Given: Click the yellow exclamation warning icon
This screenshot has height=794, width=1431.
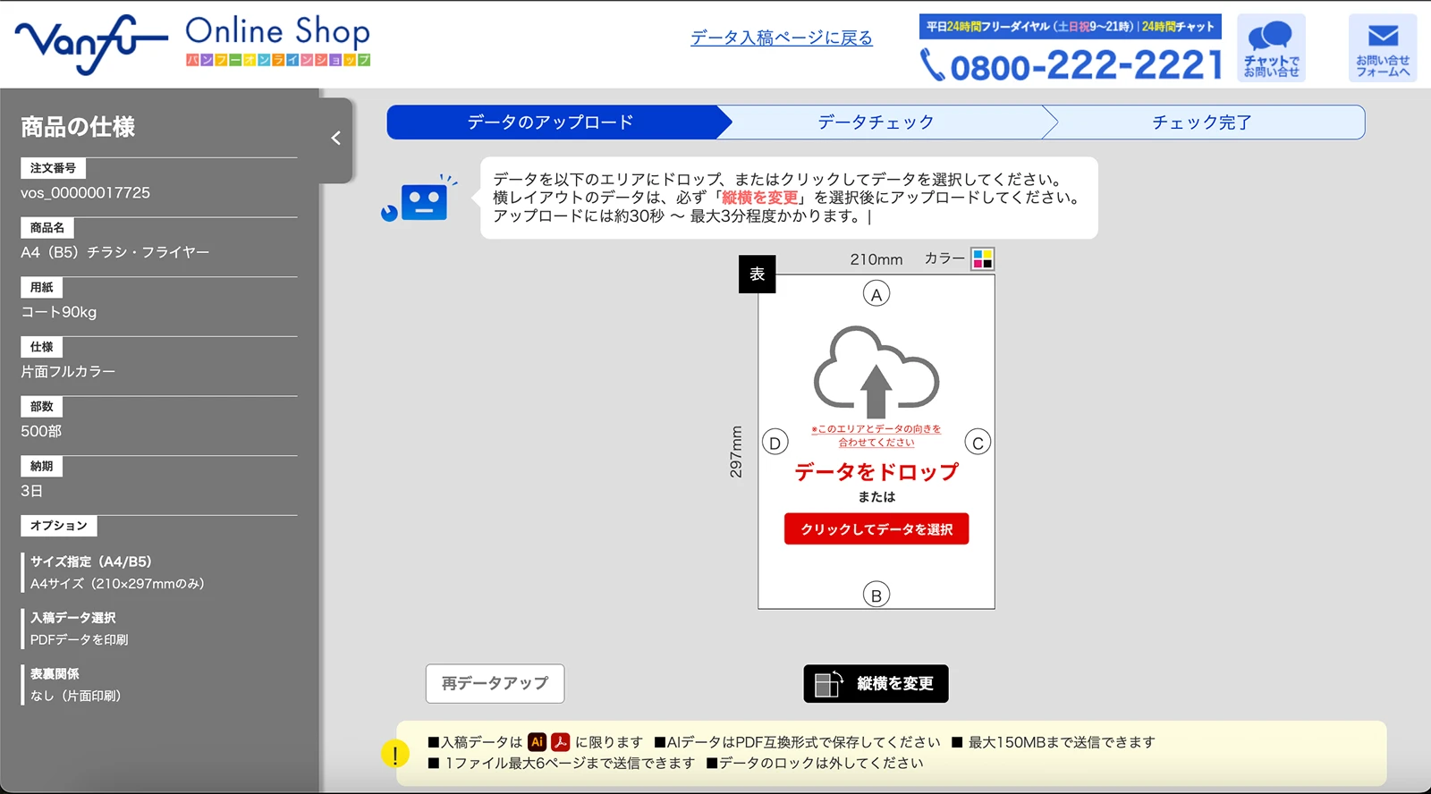Looking at the screenshot, I should [x=395, y=754].
